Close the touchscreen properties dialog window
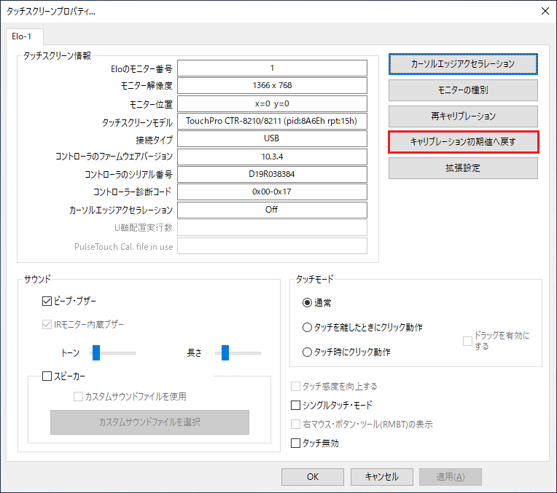The height and width of the screenshot is (493, 557). coord(544,11)
